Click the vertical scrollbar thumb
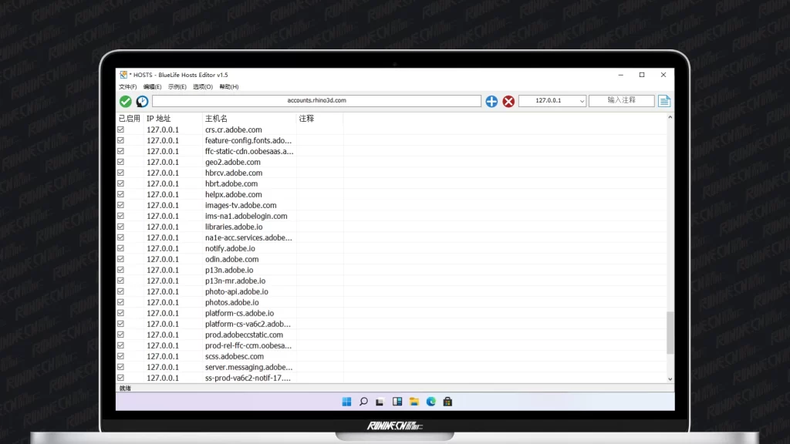790x444 pixels. point(669,332)
